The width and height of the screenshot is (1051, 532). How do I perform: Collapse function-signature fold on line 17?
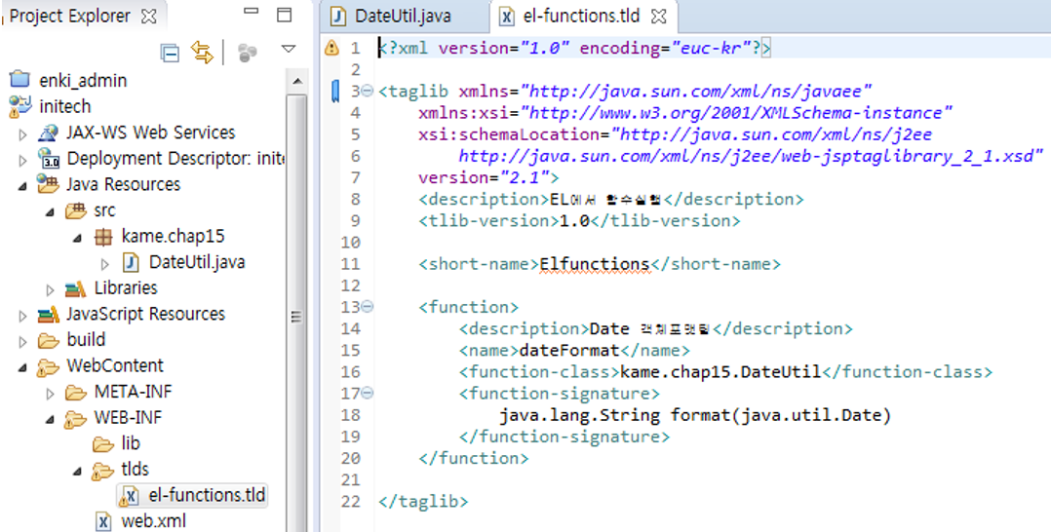(368, 394)
